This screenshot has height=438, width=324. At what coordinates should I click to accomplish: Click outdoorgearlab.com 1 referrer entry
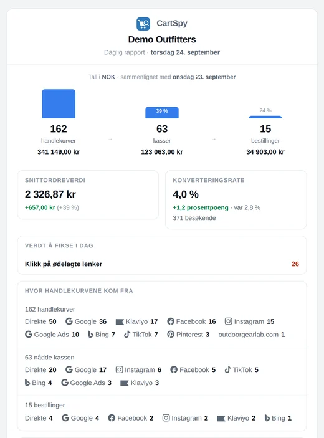[x=252, y=335]
